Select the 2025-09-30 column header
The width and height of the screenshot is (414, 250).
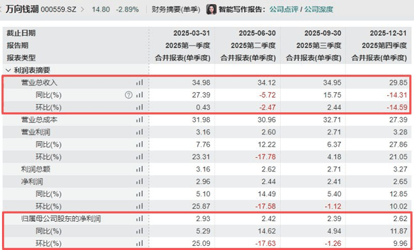pos(323,33)
